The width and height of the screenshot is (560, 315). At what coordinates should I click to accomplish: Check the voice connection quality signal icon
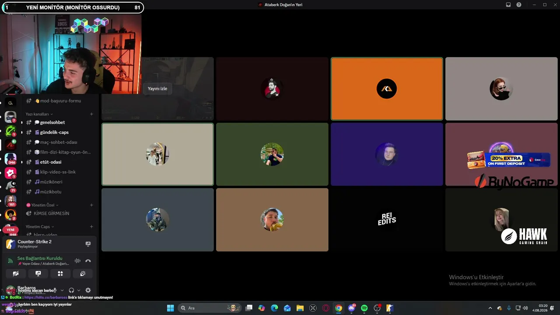(x=10, y=261)
